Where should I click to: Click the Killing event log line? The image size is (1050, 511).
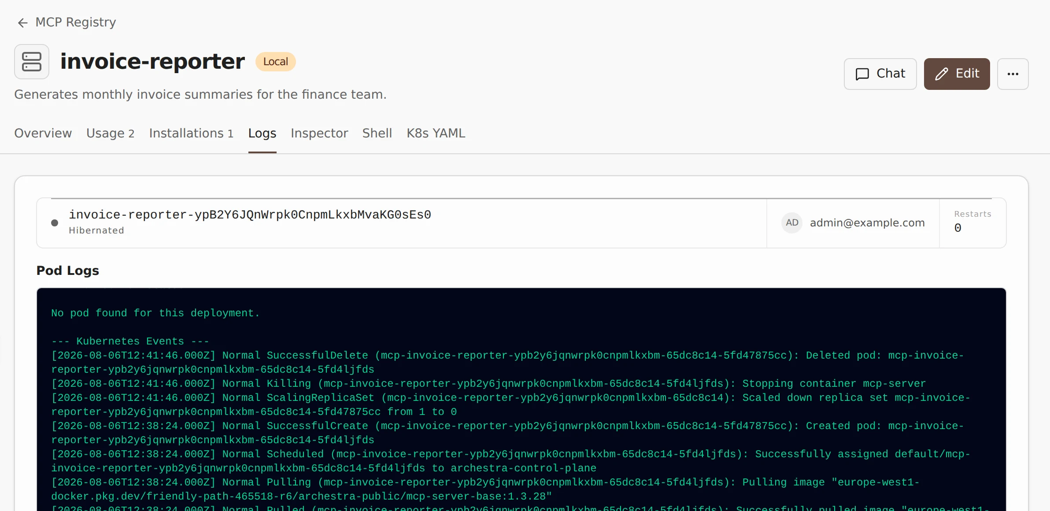tap(488, 384)
